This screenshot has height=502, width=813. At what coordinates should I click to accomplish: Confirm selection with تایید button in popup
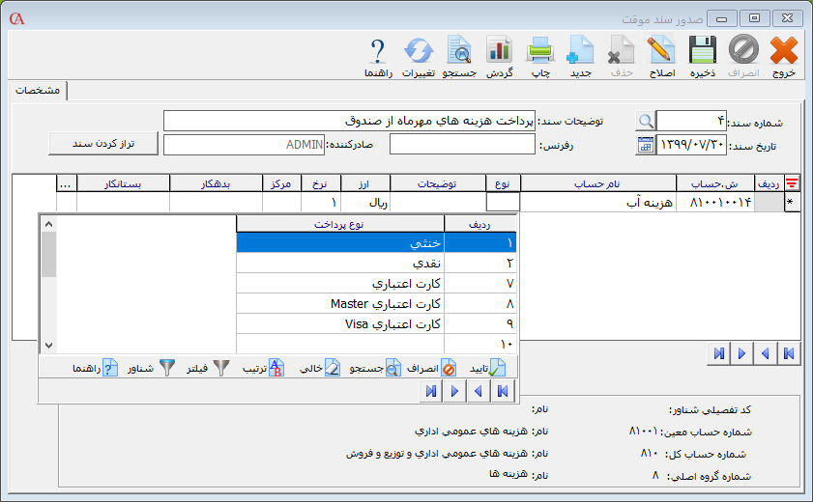(x=487, y=369)
